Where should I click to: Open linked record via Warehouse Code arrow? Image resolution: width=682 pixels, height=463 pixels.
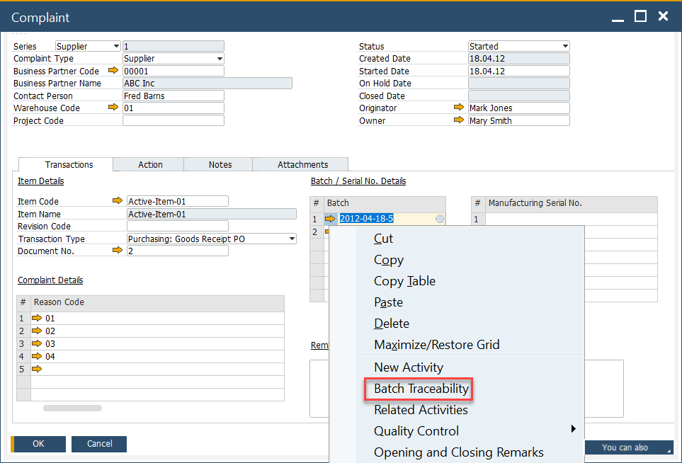[x=114, y=108]
